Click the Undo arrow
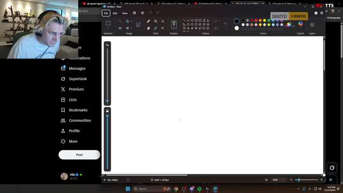Viewport: 343px width, 193px height. 151,13
